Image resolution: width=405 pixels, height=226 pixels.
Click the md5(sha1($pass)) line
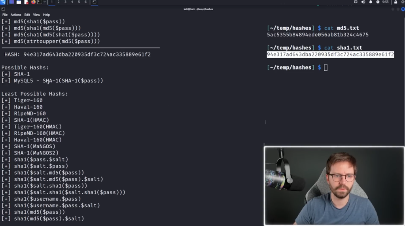[x=33, y=22]
